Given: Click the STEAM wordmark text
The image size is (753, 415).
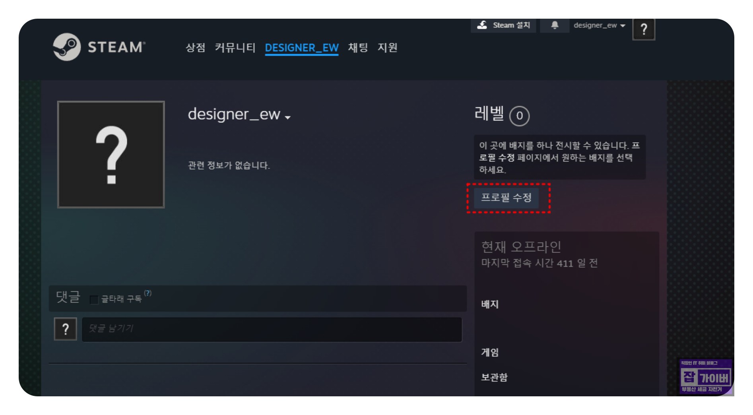Looking at the screenshot, I should click(x=116, y=47).
